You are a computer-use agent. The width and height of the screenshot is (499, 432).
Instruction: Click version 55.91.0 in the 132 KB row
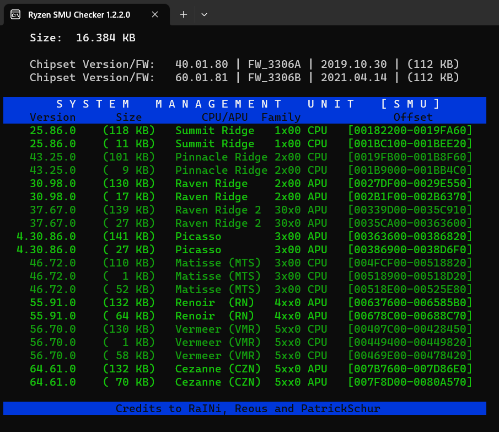click(53, 303)
